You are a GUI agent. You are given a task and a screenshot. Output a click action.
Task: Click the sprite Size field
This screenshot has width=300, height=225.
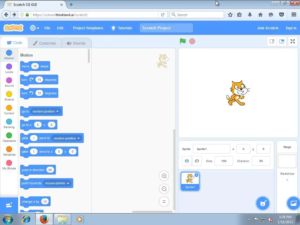click(x=224, y=161)
